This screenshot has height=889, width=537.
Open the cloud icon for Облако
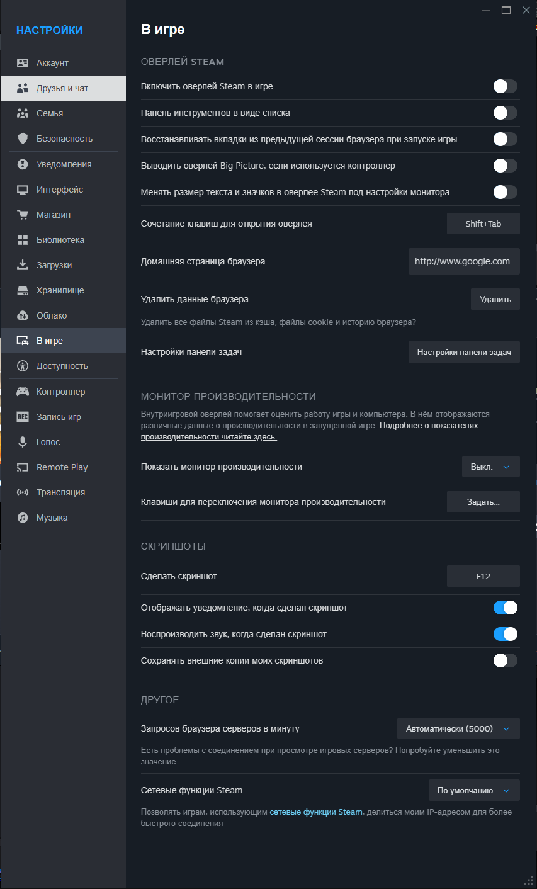click(23, 315)
